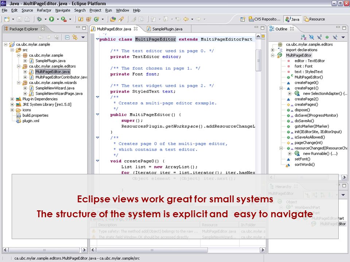Image resolution: width=350 pixels, height=262 pixels.
Task: Toggle Hide Local Types in Outline
Action: click(x=335, y=37)
